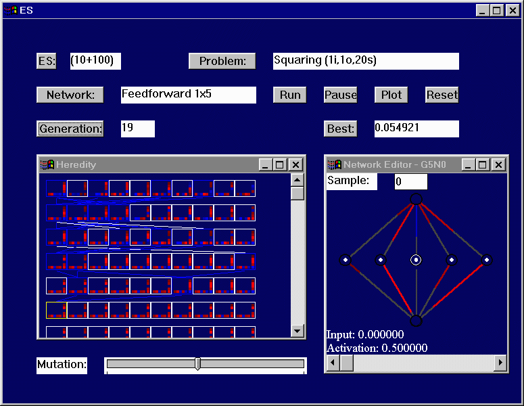Select the yellow-outlined individual in Heredity
Viewport: 524px width, 406px height.
click(56, 310)
